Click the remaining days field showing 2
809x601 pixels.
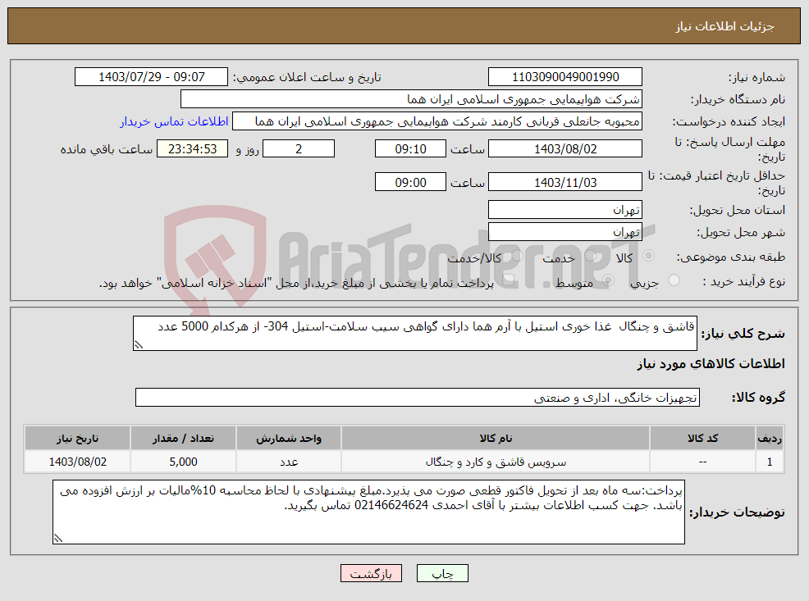299,149
